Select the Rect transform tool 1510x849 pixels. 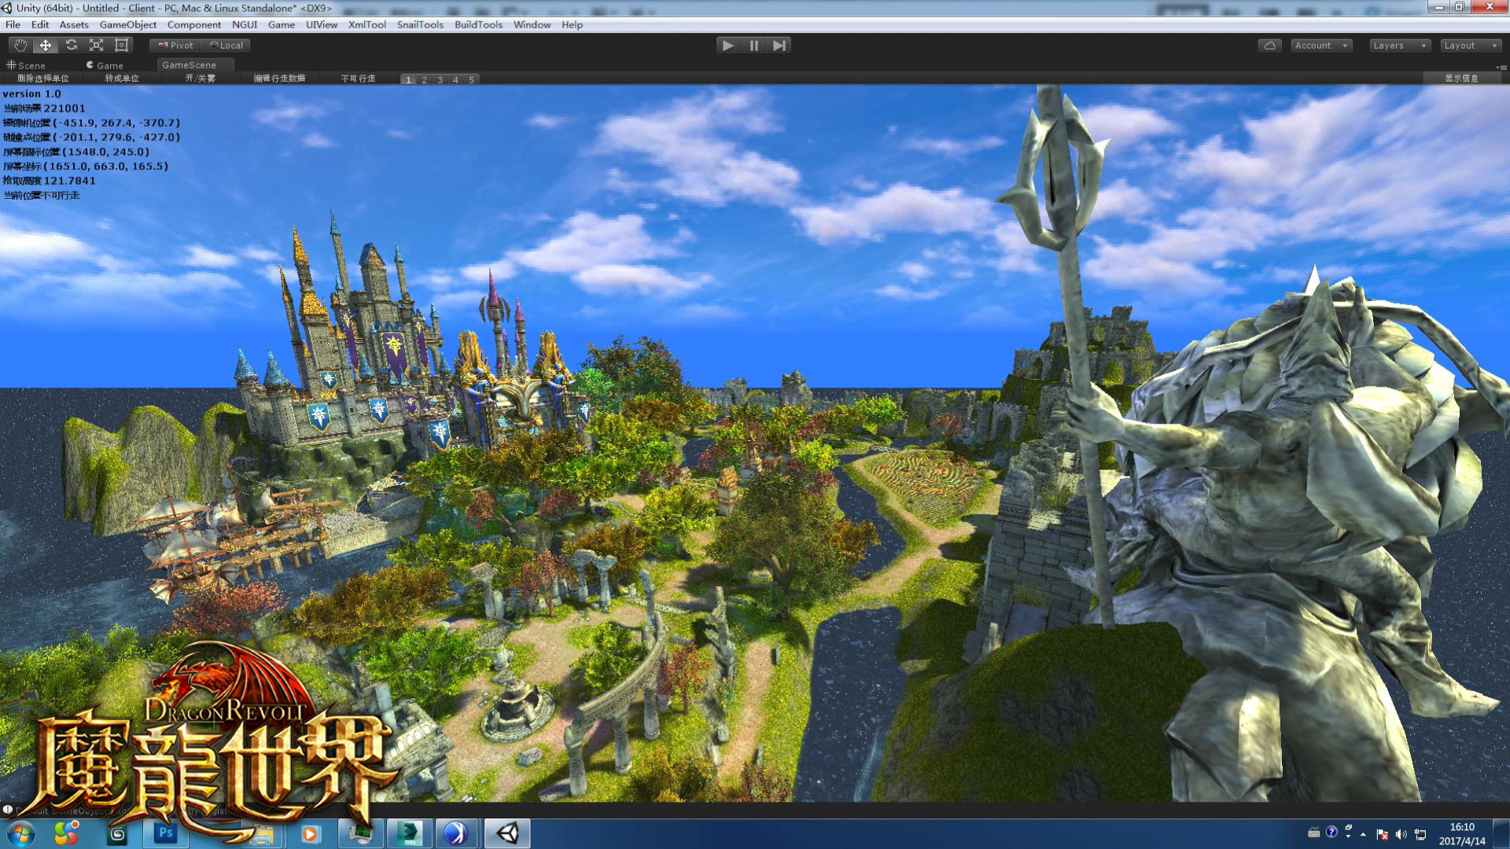[x=121, y=46]
